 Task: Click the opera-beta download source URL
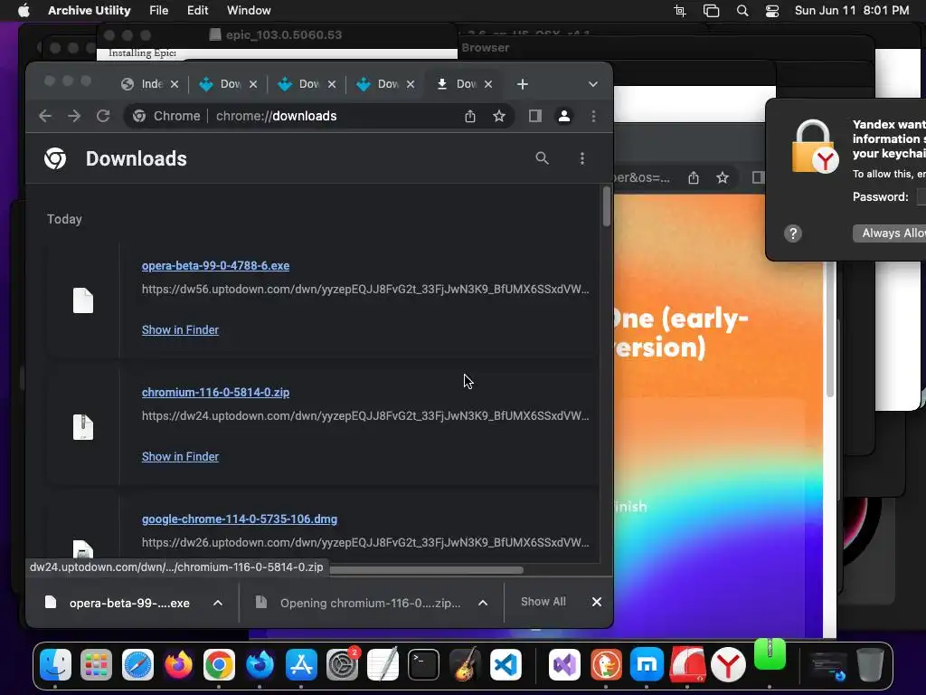coord(365,289)
